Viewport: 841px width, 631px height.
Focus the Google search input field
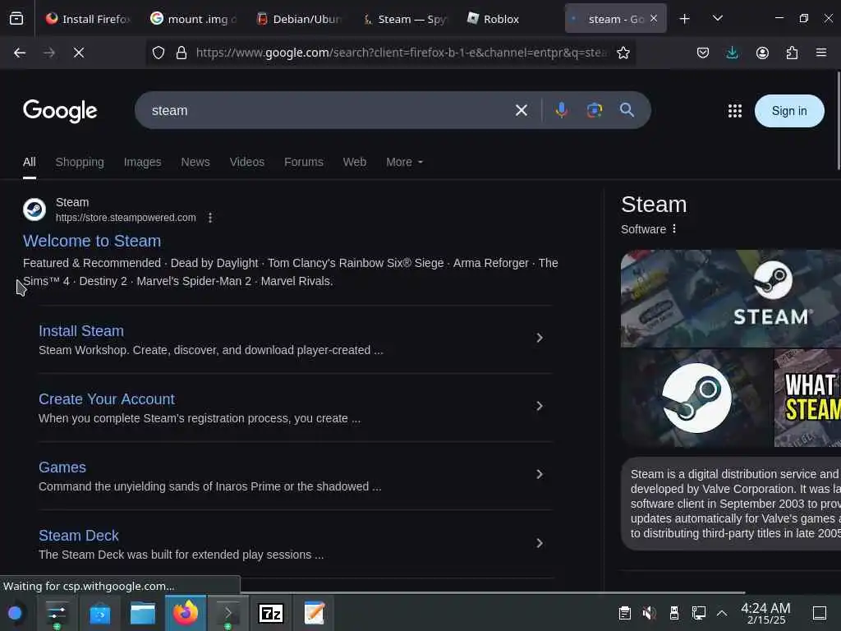point(327,111)
